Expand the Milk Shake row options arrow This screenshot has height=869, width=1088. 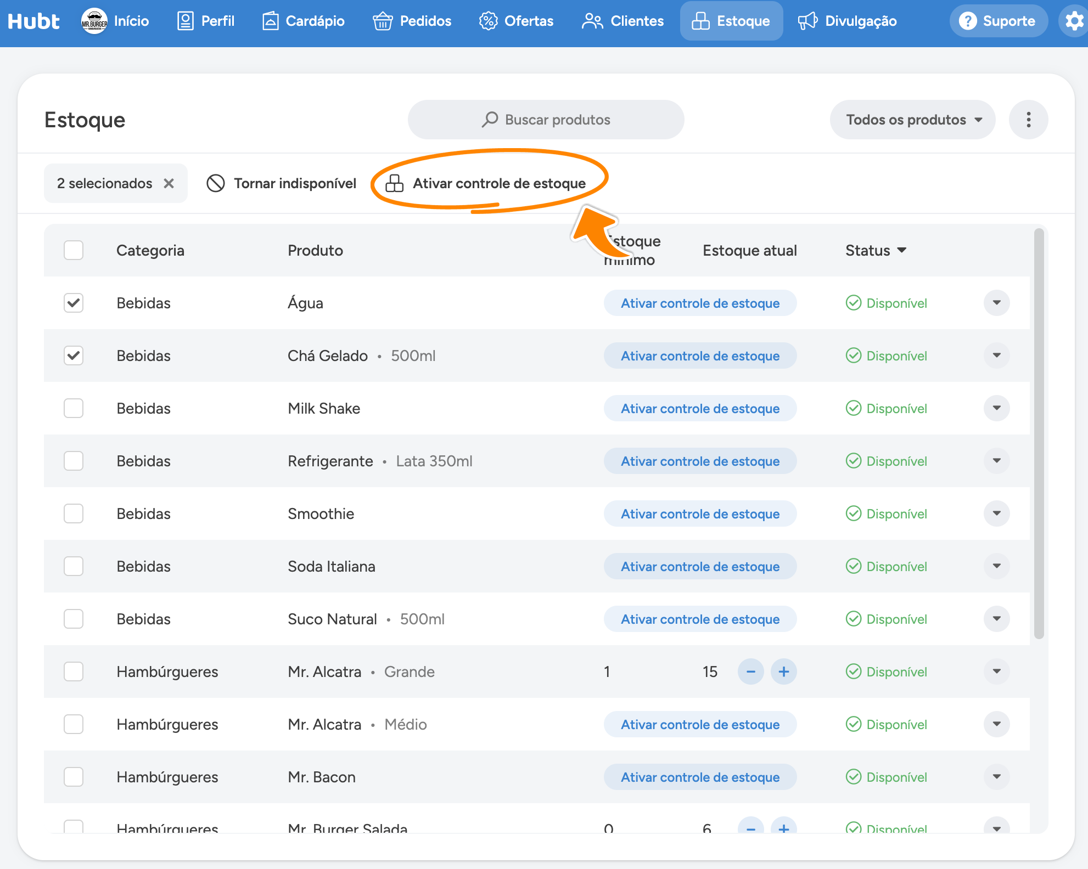pyautogui.click(x=996, y=408)
